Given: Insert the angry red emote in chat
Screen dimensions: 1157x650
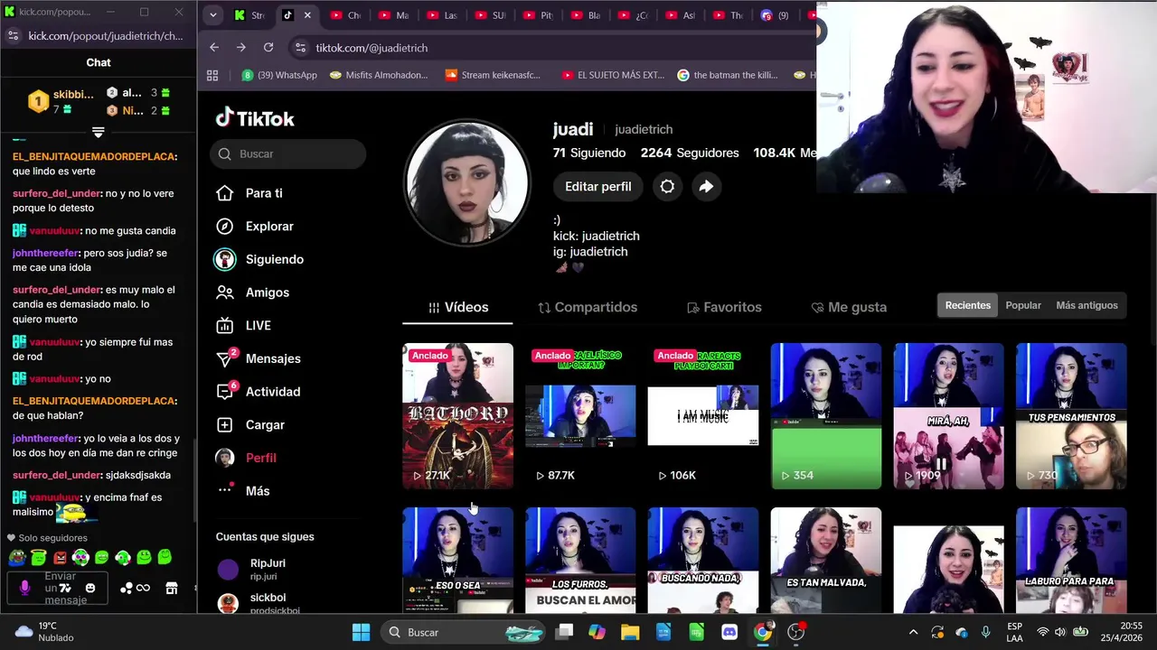Looking at the screenshot, I should (60, 558).
